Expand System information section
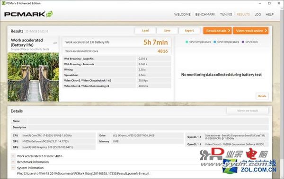284x179 pixels. [13, 168]
